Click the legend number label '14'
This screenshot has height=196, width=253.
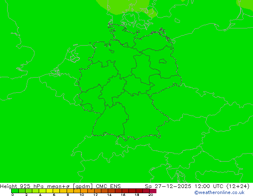tap(109, 195)
